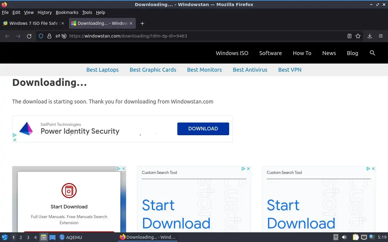Open Windows ISO in site navigation
Viewport: 388px width, 242px height.
tap(232, 53)
